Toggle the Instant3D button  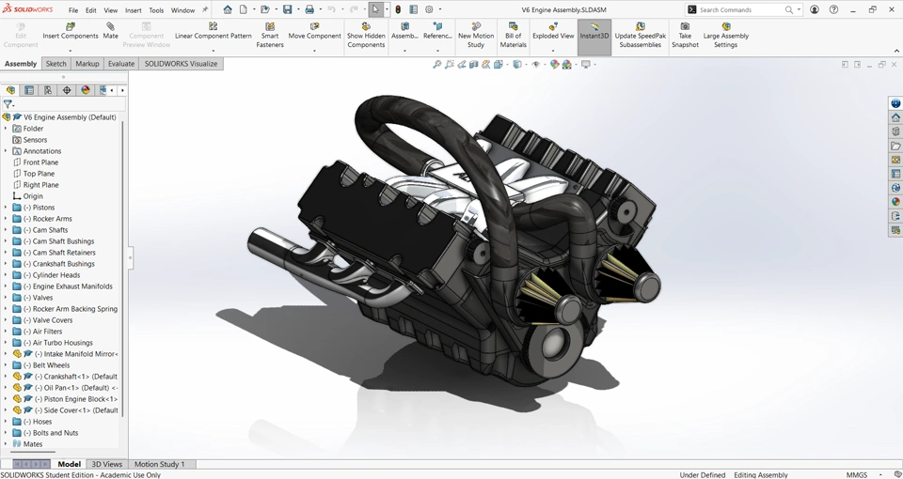(x=594, y=37)
